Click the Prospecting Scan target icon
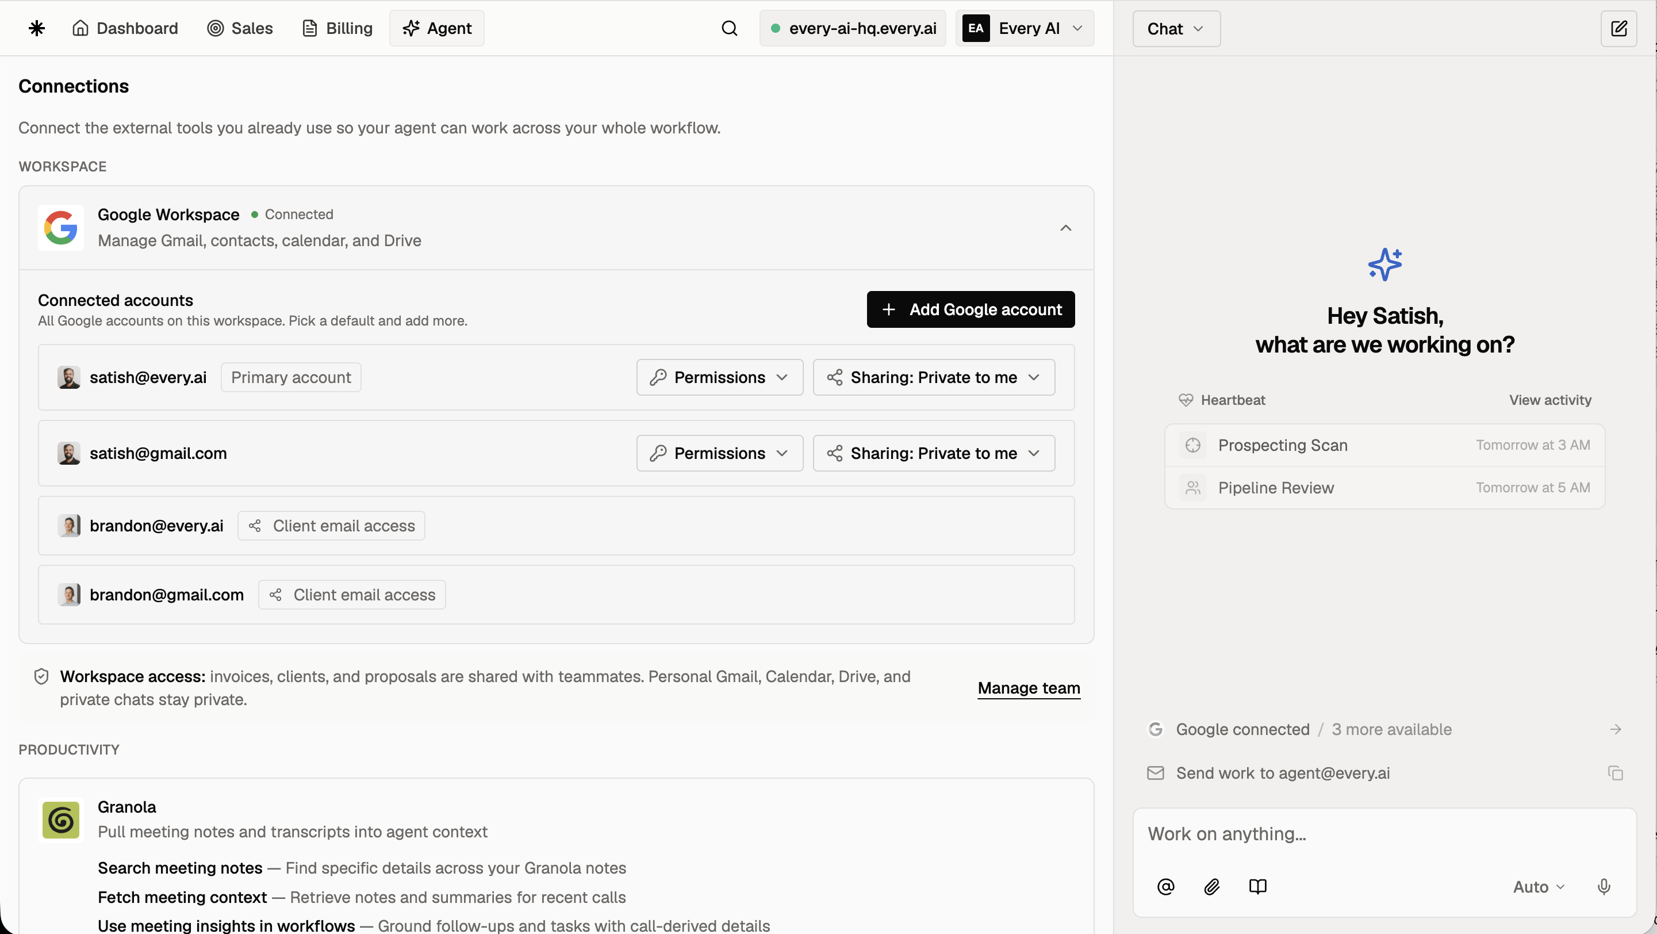The image size is (1657, 934). coord(1192,445)
